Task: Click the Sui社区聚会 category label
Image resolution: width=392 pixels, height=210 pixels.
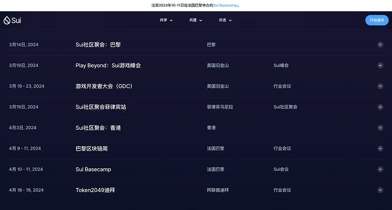Action: [x=285, y=107]
